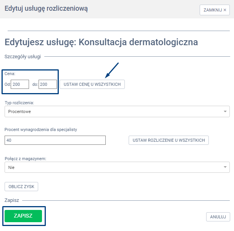
Task: Click the arrow of the Typ rozliczenia combo box
Action: (x=225, y=111)
